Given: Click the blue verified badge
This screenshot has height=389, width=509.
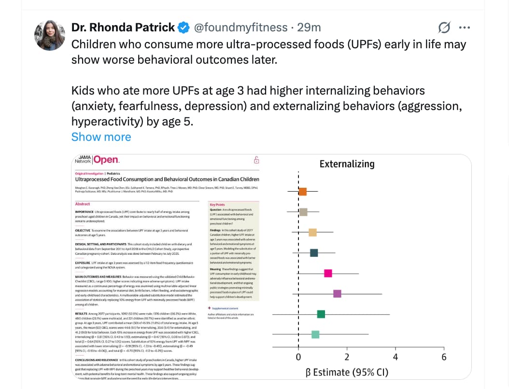Looking at the screenshot, I should 184,28.
